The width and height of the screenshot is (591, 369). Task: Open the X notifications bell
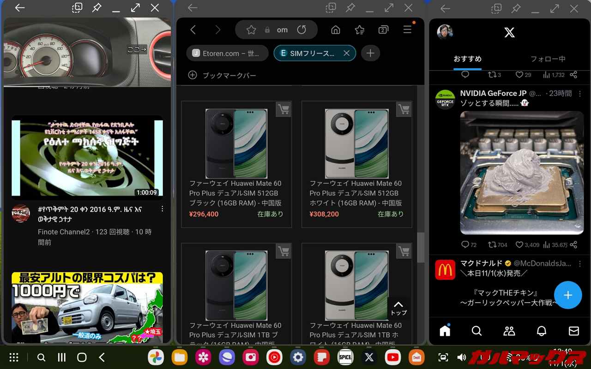click(x=541, y=331)
